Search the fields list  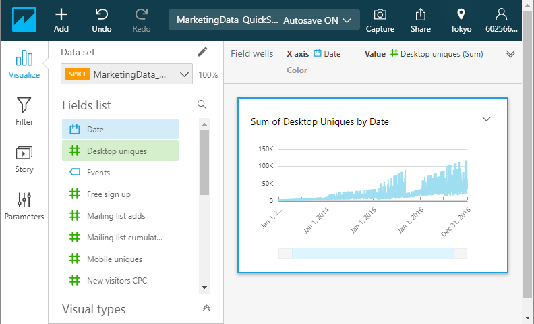coord(202,105)
